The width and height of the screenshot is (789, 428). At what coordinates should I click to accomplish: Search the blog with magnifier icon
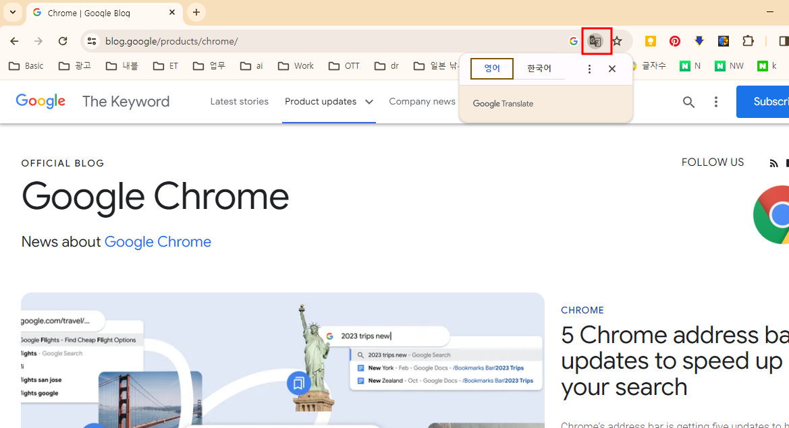click(x=689, y=102)
